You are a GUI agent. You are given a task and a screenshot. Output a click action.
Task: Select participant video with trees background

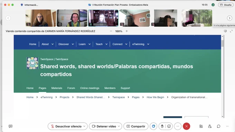pos(197,18)
